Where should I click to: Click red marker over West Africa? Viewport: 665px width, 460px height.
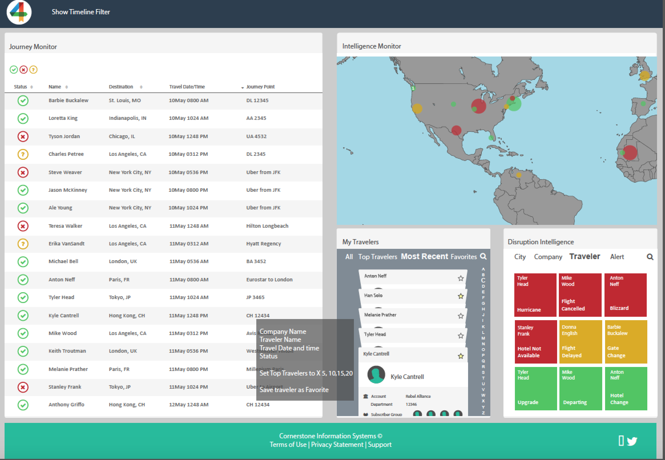pos(630,153)
